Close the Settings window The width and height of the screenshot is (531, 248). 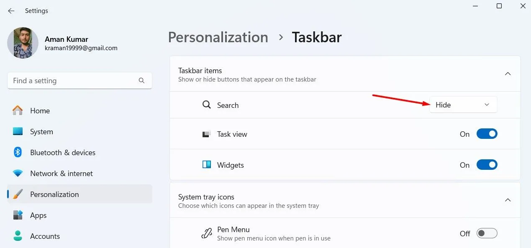click(x=523, y=6)
